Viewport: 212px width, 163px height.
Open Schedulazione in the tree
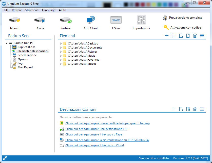(x=27, y=55)
